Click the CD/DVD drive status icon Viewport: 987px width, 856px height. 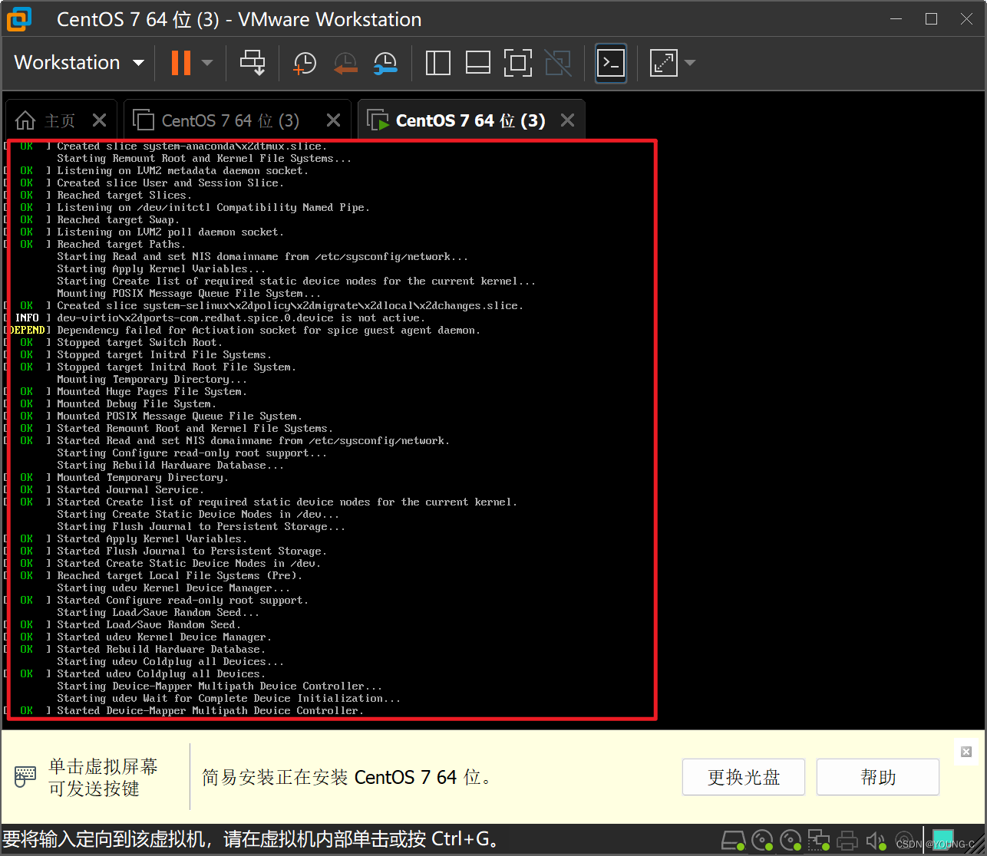(761, 841)
